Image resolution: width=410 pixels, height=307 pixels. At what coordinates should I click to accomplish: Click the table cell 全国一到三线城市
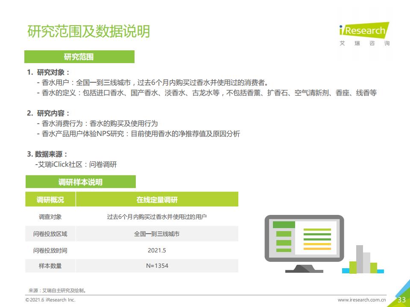[x=157, y=234]
